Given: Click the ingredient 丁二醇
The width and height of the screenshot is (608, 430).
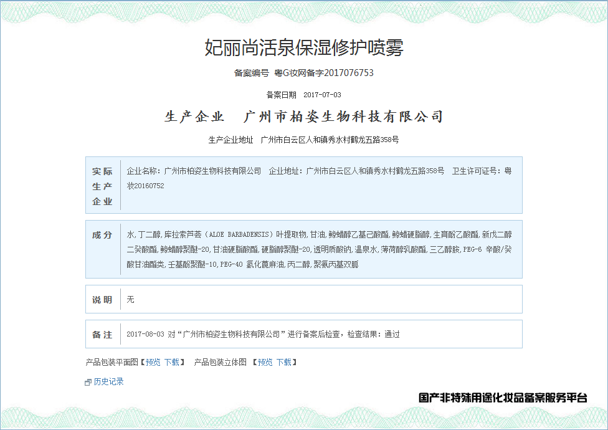Looking at the screenshot, I should 150,234.
